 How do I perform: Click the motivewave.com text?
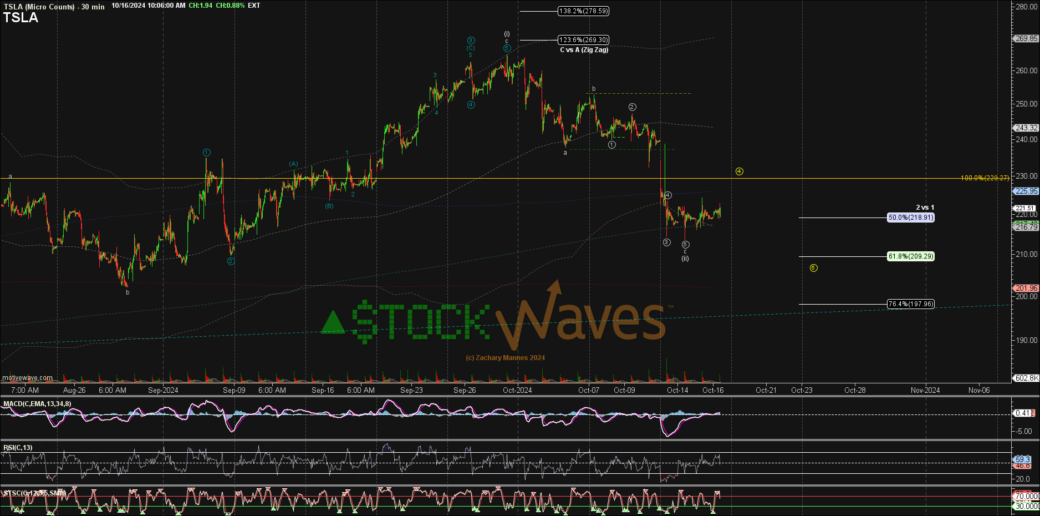coord(28,378)
